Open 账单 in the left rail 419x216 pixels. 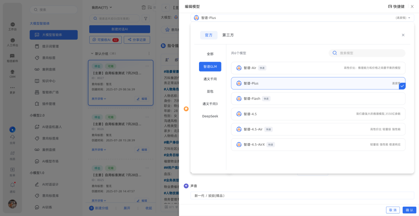click(x=12, y=172)
